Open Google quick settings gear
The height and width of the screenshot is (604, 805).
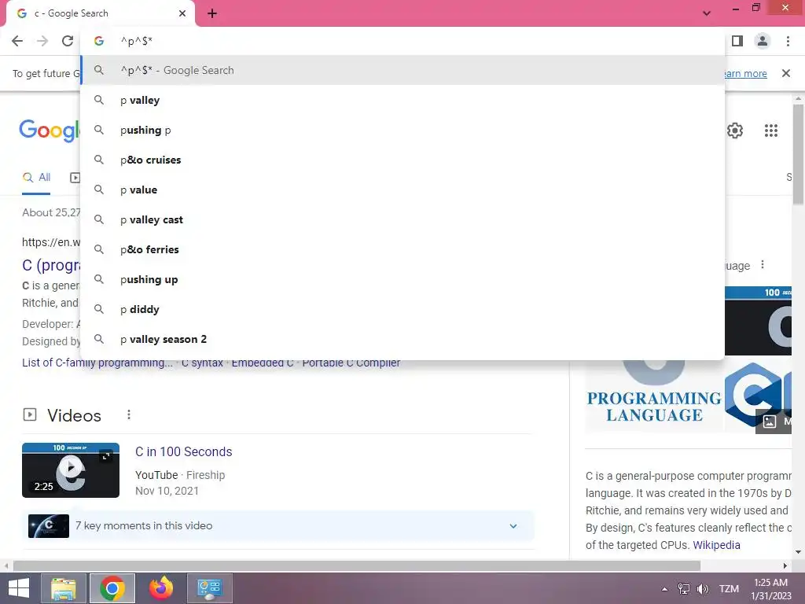pos(735,131)
